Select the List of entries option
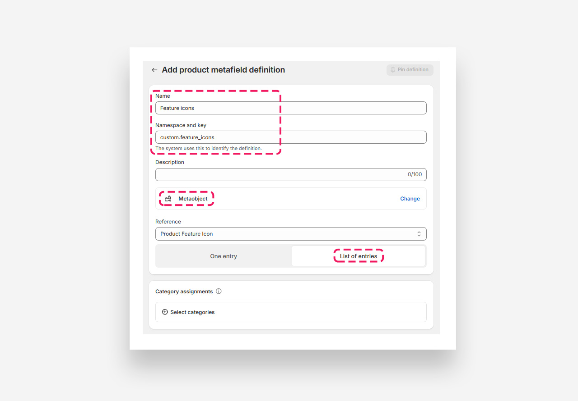Image resolution: width=578 pixels, height=401 pixels. 359,256
